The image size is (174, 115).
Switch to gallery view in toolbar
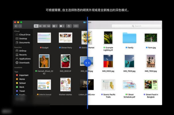pos(48,26)
